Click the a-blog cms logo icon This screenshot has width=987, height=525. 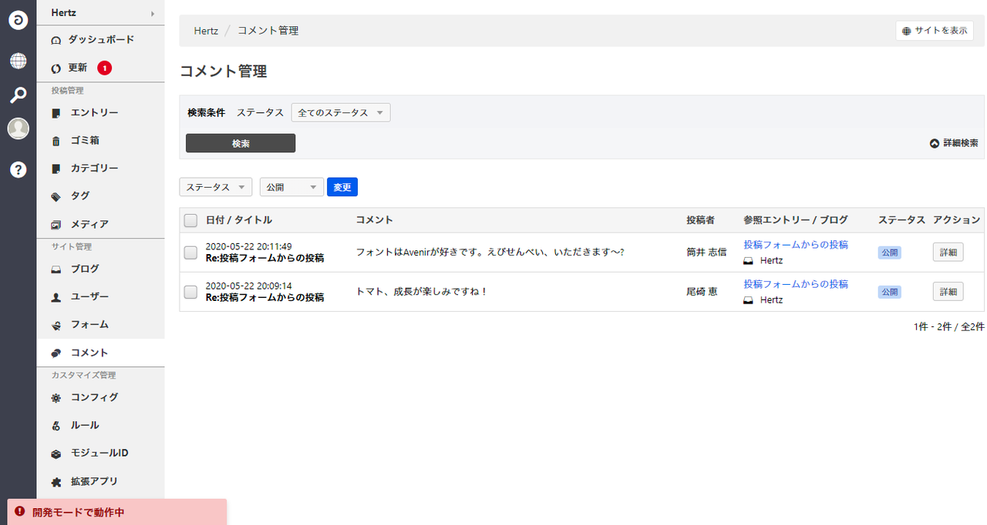point(18,20)
